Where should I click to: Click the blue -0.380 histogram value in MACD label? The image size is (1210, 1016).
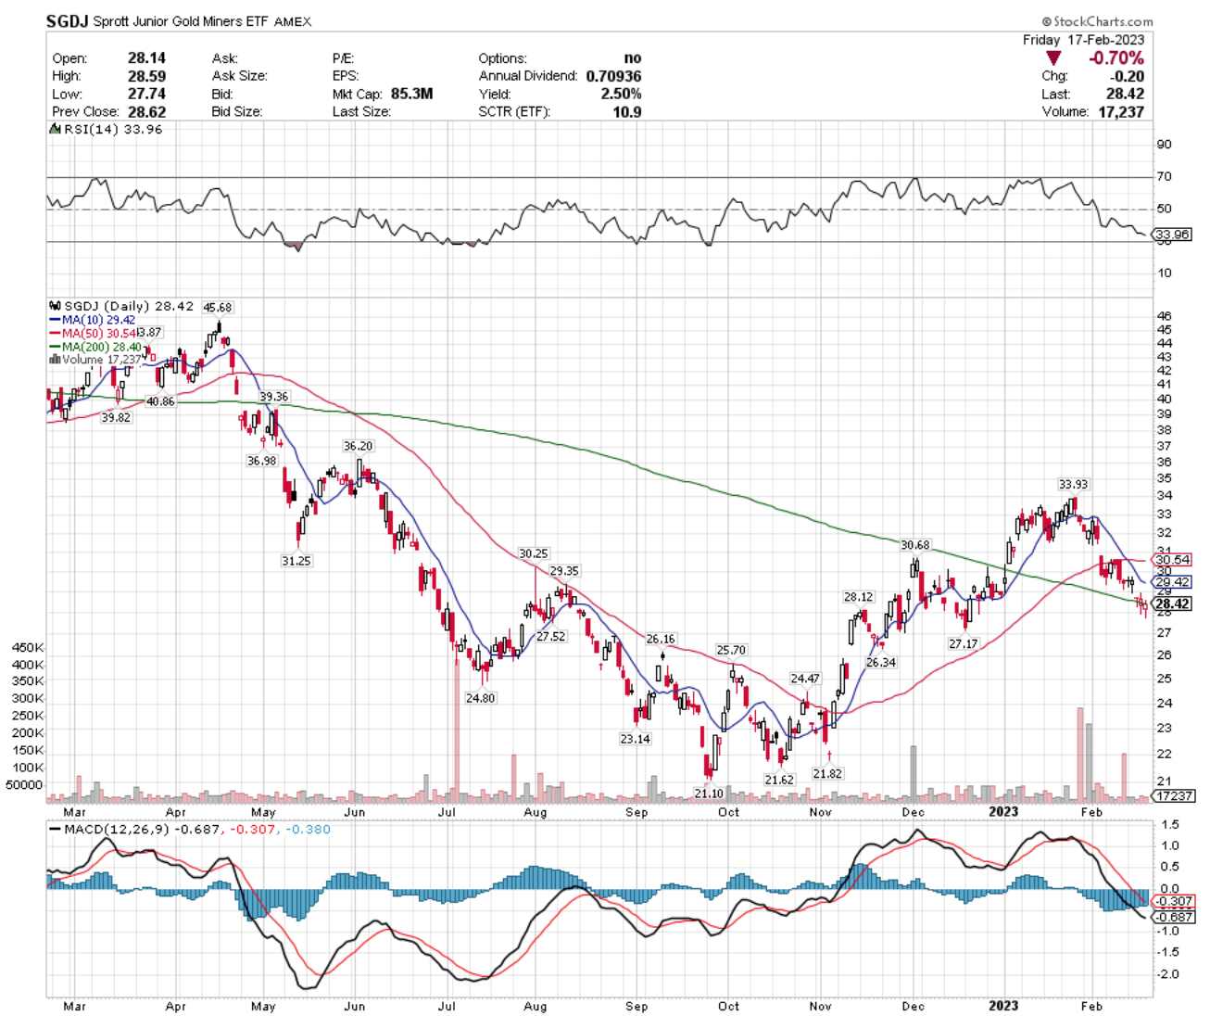coord(309,829)
